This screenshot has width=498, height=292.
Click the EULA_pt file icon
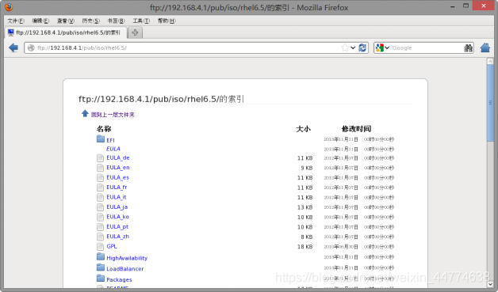coord(101,226)
